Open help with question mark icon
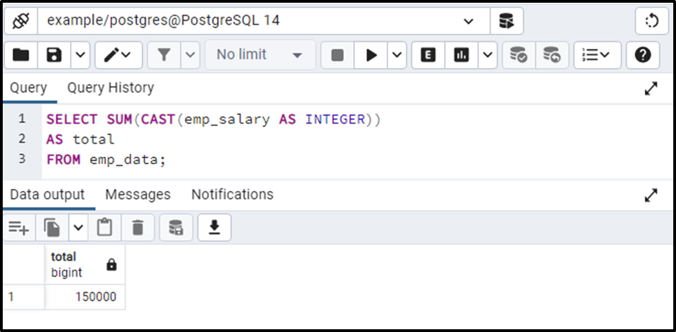Screen dimensions: 676x332 (x=643, y=55)
